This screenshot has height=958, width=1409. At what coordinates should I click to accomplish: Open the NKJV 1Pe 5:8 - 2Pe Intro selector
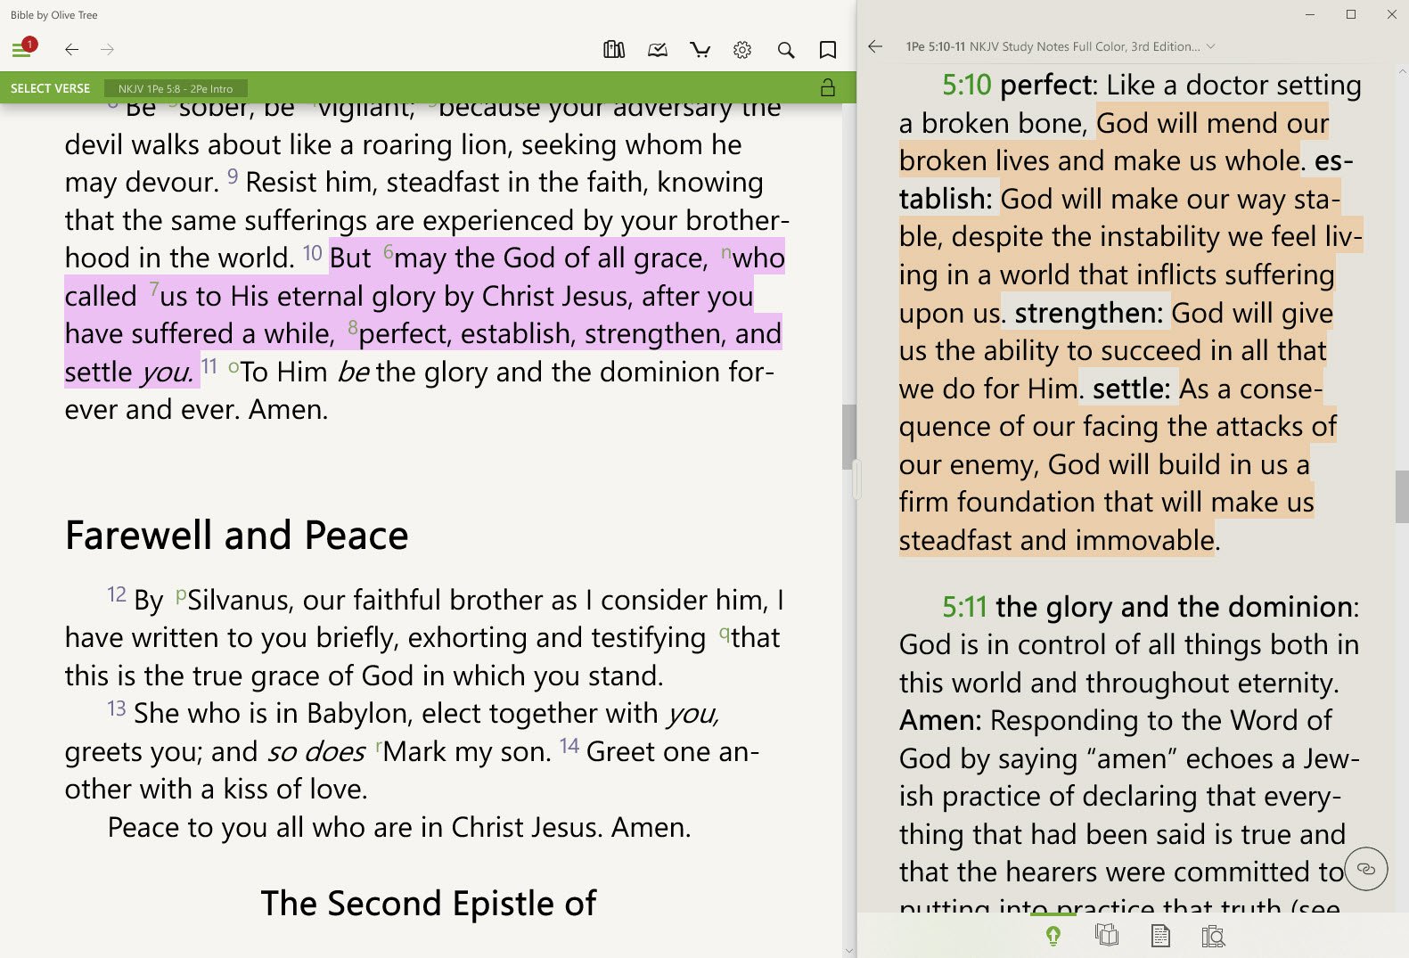[176, 88]
